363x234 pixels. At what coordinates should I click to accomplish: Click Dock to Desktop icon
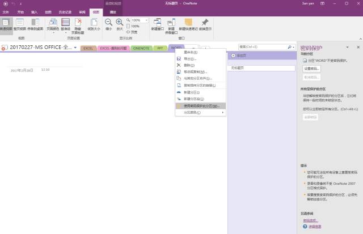coord(35,24)
